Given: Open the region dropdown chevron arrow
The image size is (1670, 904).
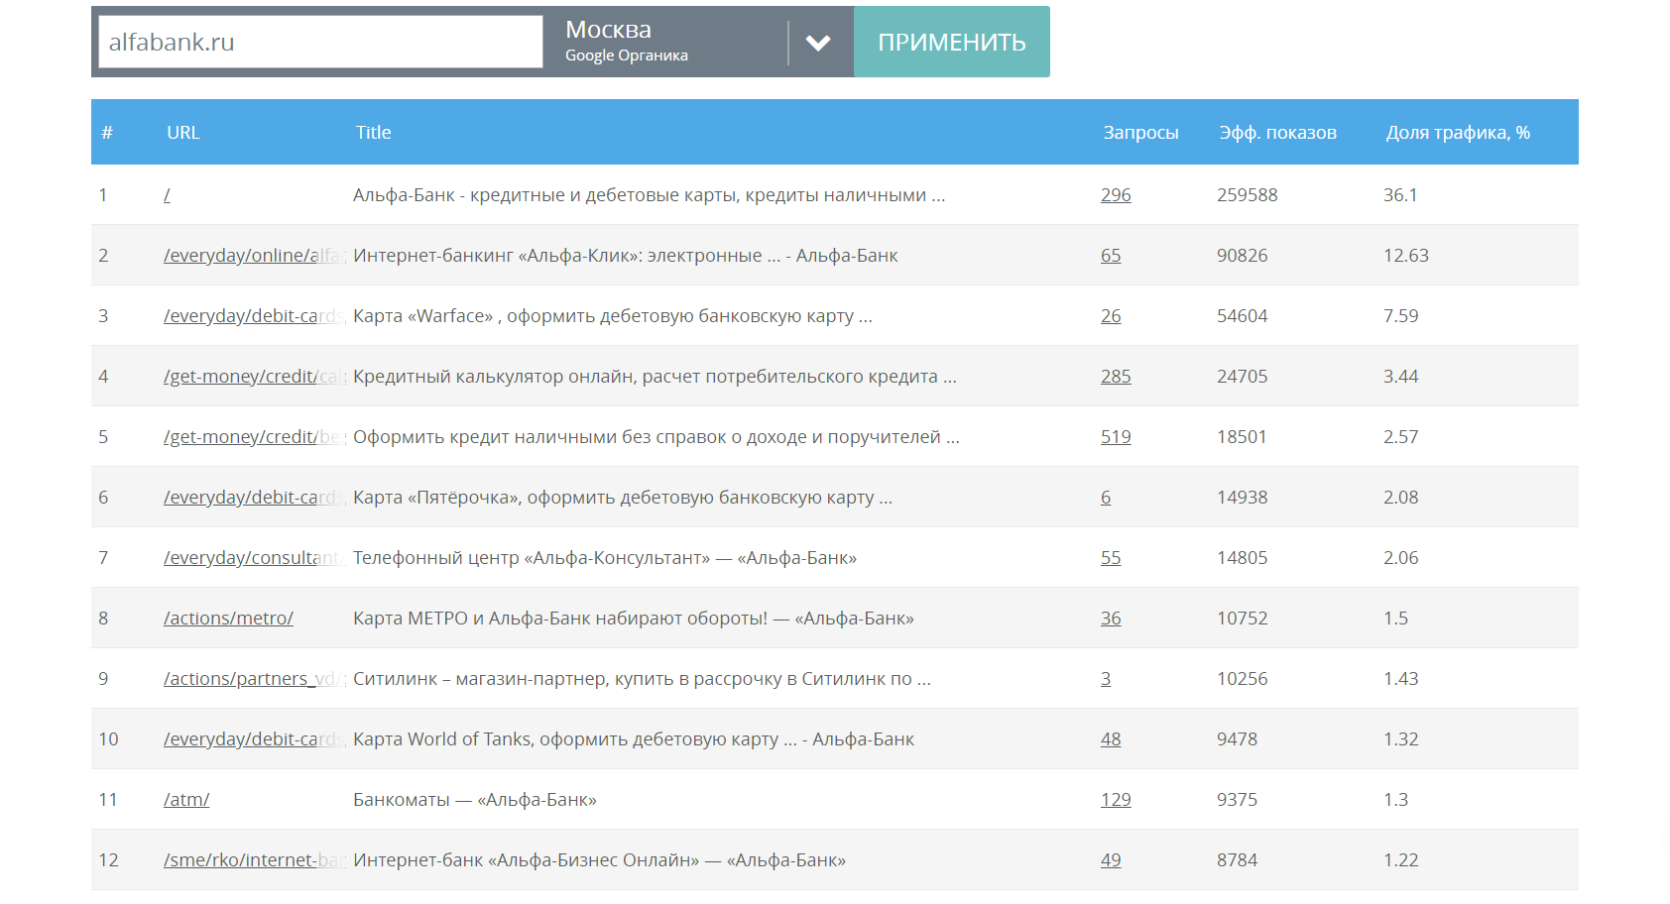Looking at the screenshot, I should click(x=818, y=43).
